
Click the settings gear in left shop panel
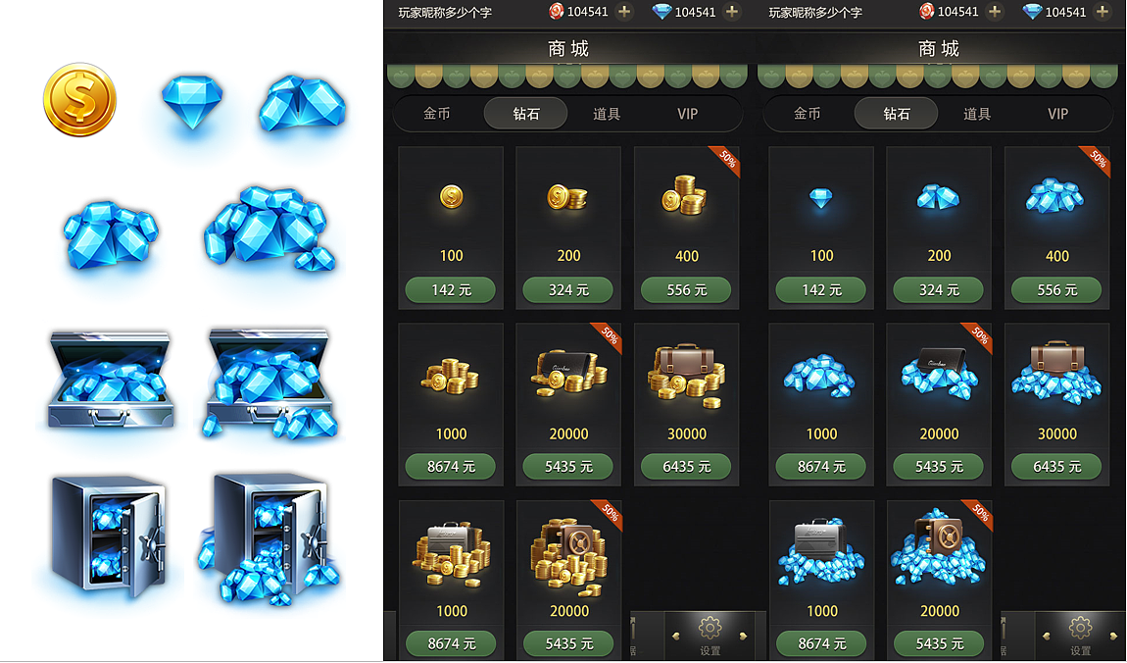tap(710, 628)
